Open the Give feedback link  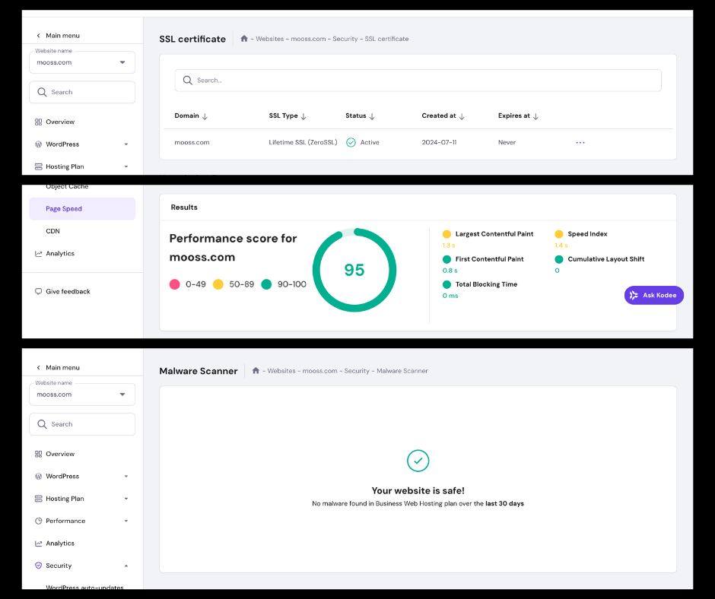pyautogui.click(x=68, y=292)
